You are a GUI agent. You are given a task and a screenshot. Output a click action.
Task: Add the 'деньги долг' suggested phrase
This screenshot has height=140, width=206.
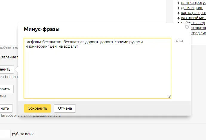(x=192, y=8)
